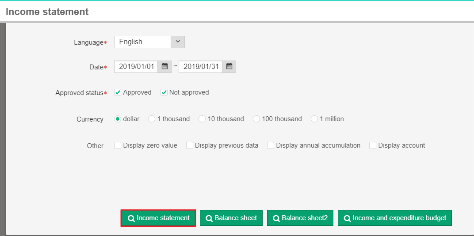Run Income and expenditure budget report

click(394, 218)
